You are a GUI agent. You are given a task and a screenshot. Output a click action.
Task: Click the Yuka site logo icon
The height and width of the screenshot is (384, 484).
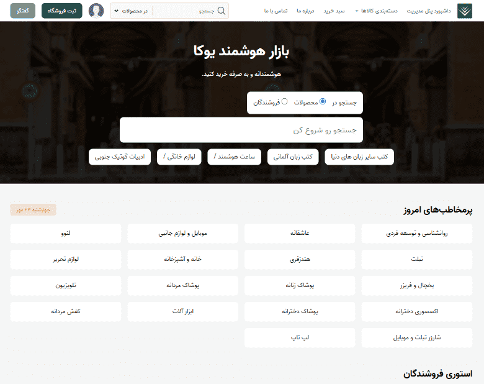[464, 11]
